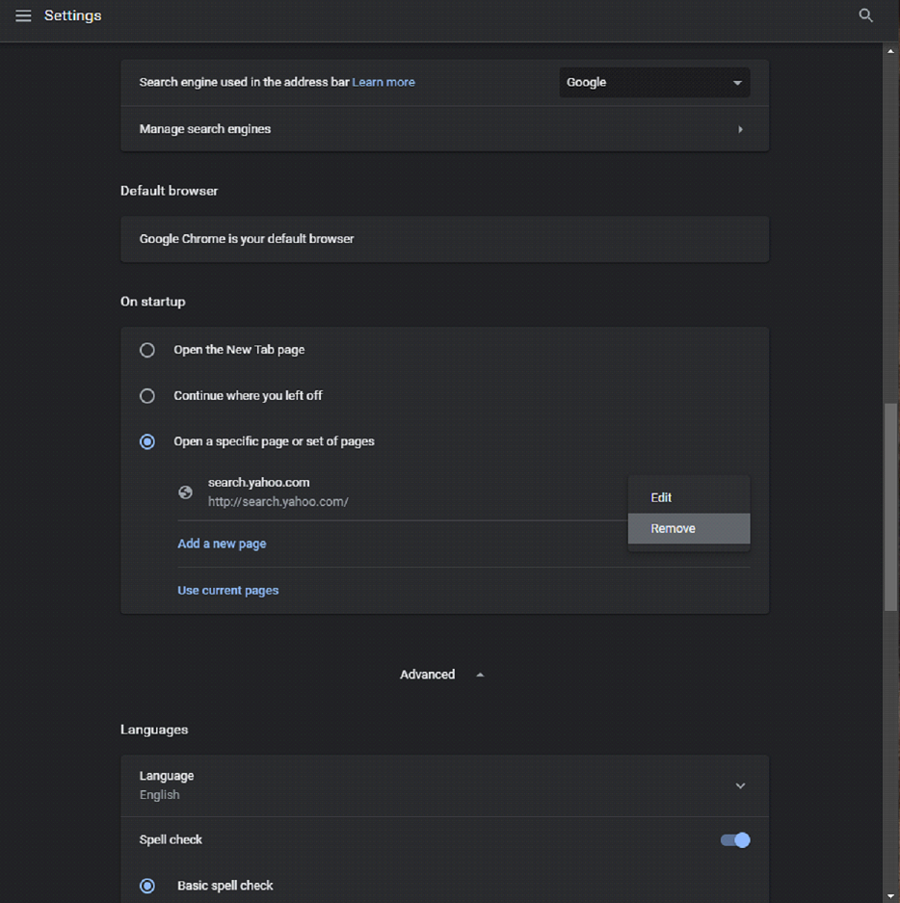Click the globe icon beside search.yahoo.com
Screen dimensions: 900x903
pyautogui.click(x=185, y=491)
